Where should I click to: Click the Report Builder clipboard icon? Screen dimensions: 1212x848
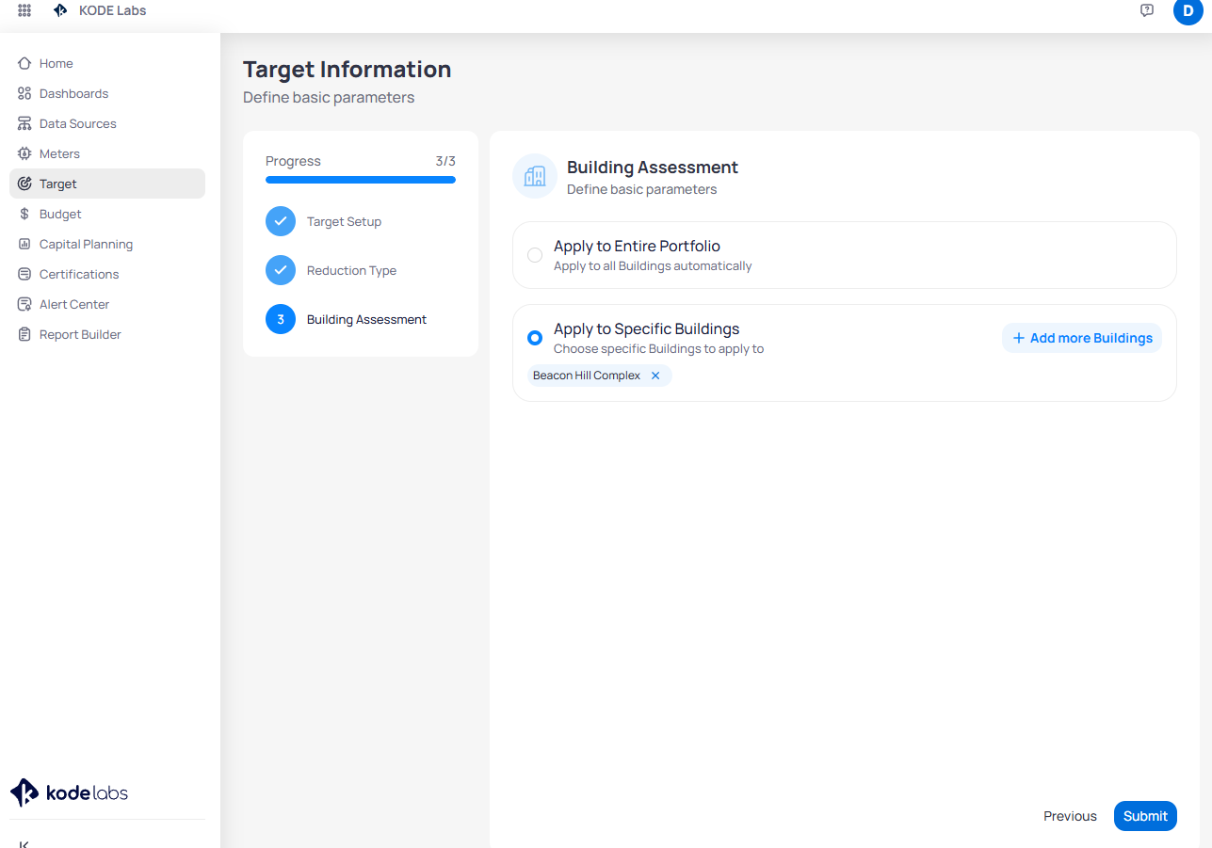tap(24, 334)
